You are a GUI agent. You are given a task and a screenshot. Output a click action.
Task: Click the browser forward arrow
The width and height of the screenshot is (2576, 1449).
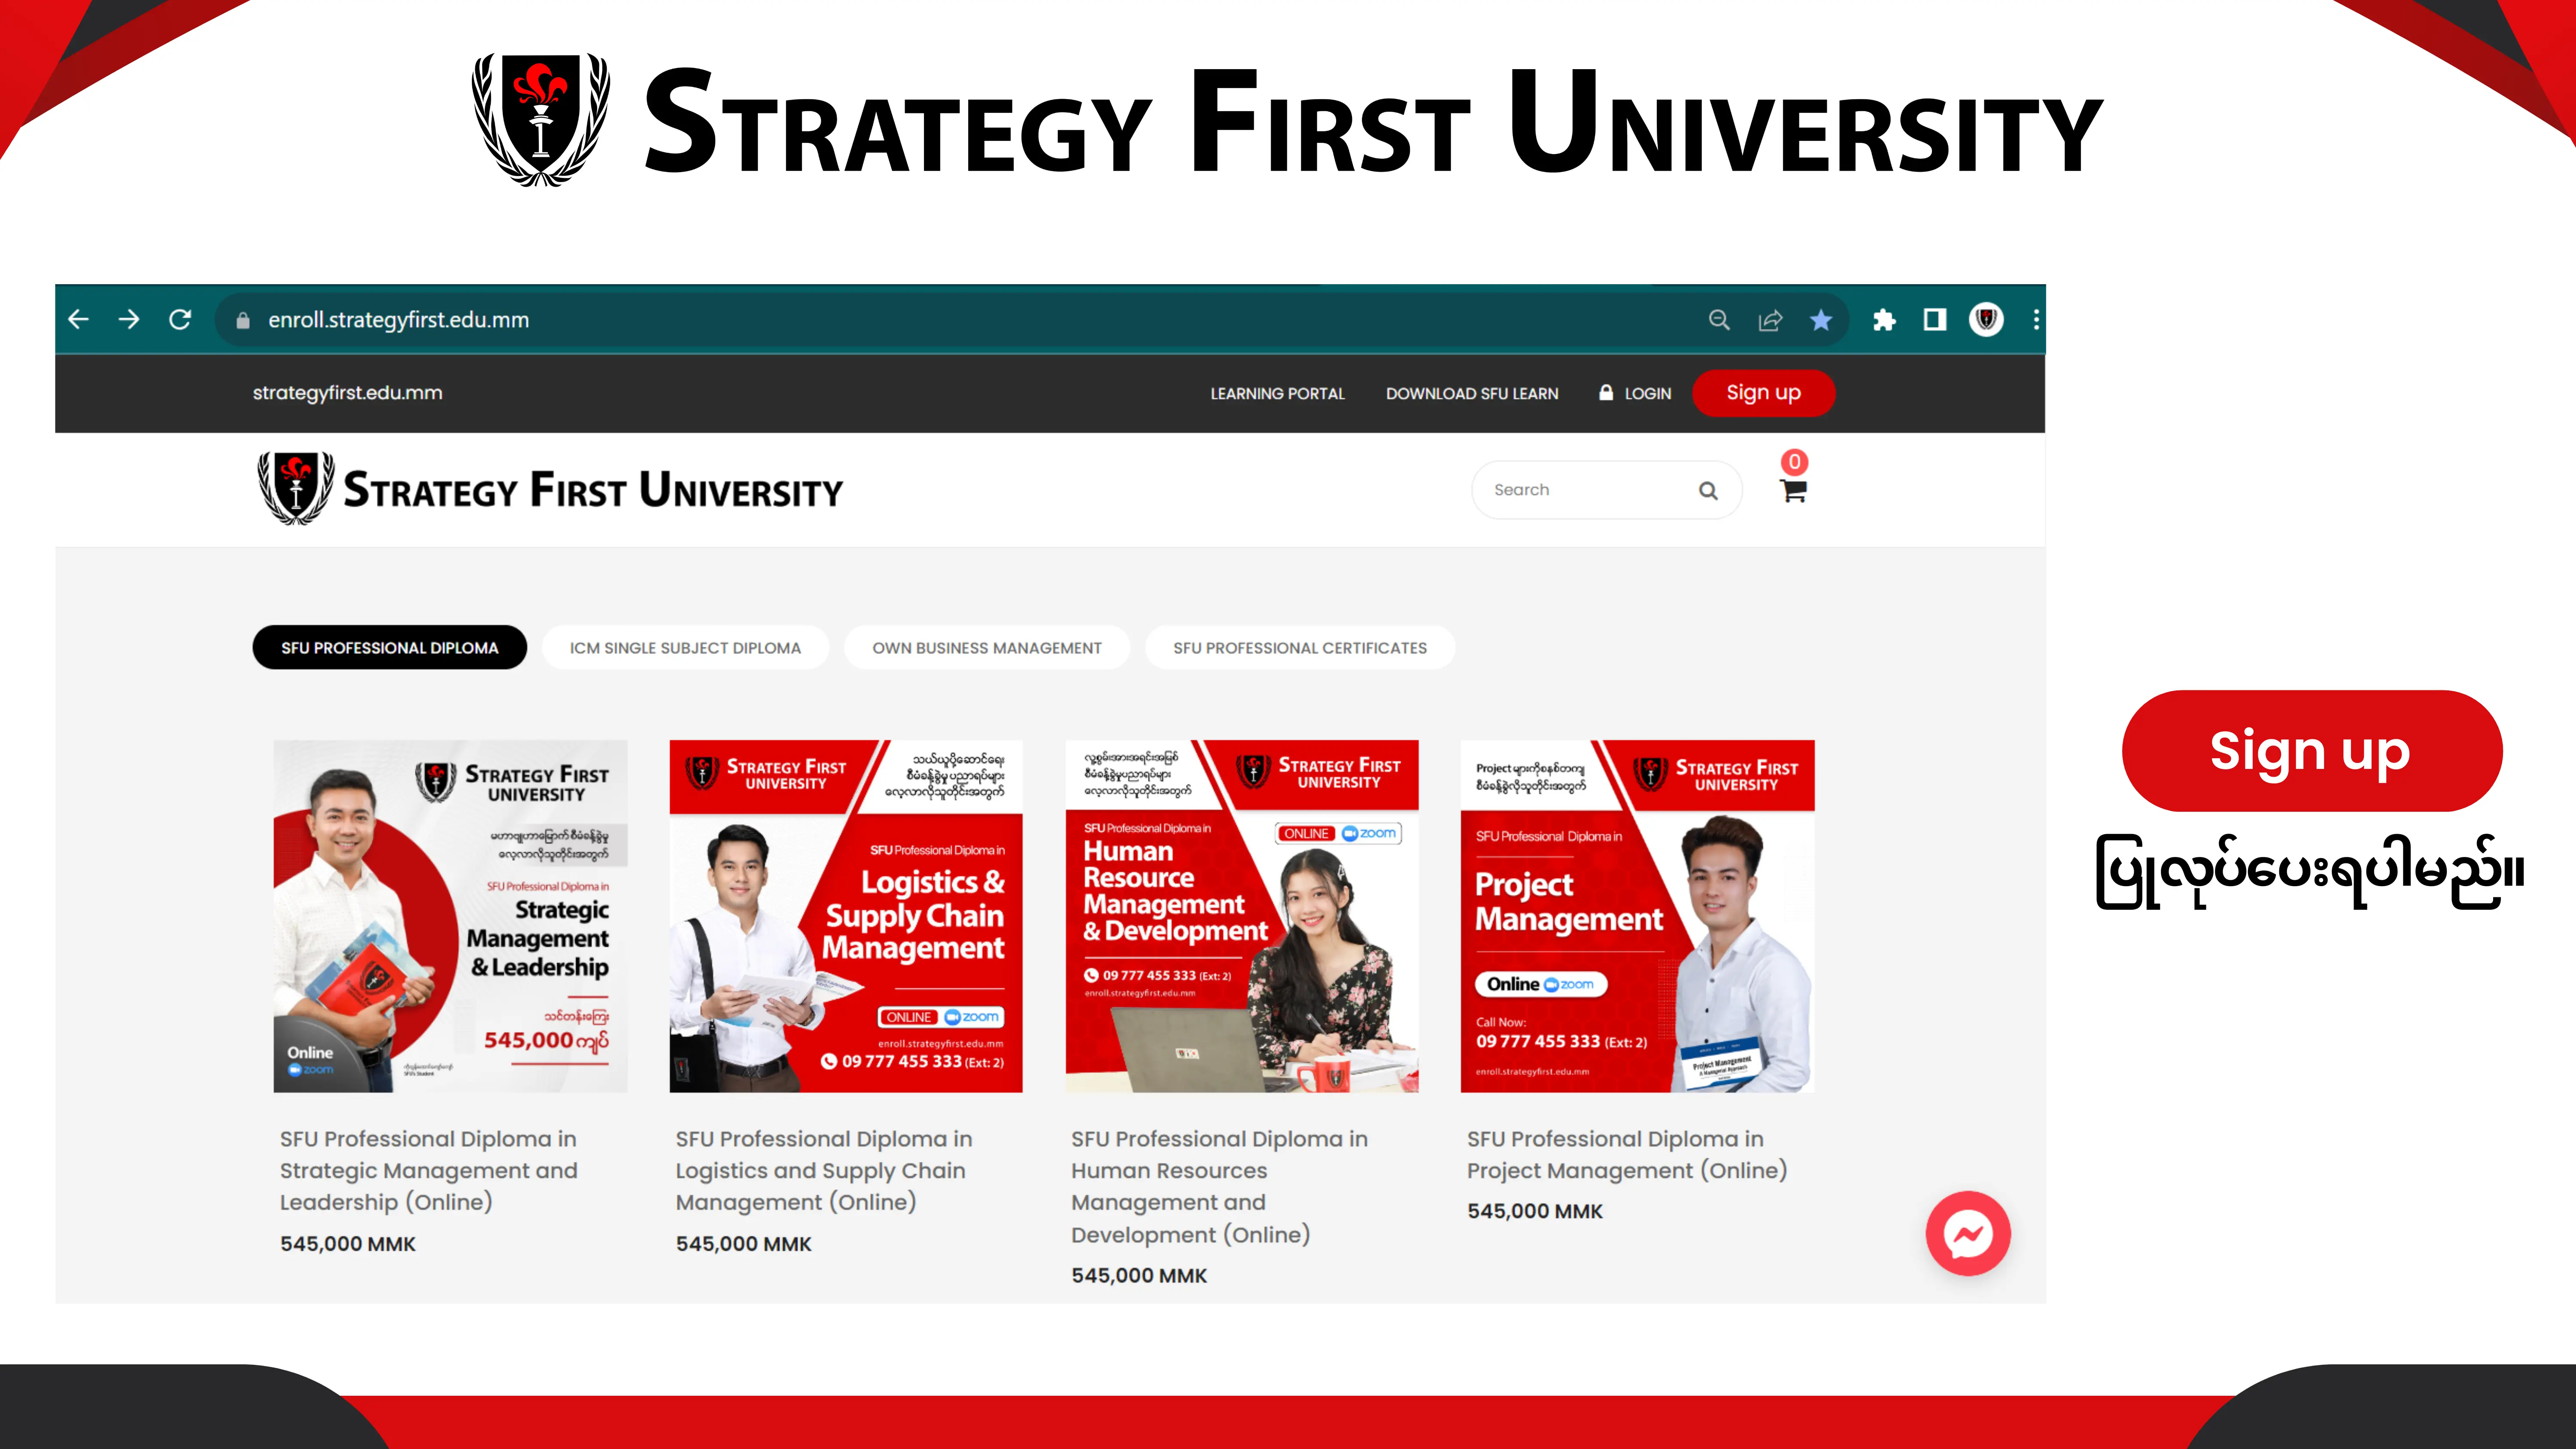click(x=129, y=319)
